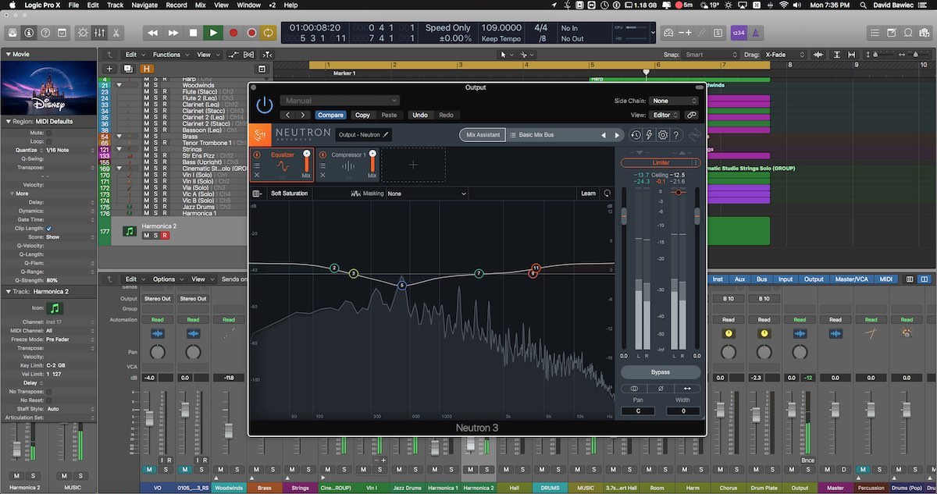Open the Library button in control bar

[x=12, y=33]
